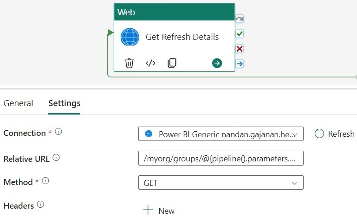Screen dimensions: 357x217
Task: Click the On fail red X connector
Action: [240, 49]
